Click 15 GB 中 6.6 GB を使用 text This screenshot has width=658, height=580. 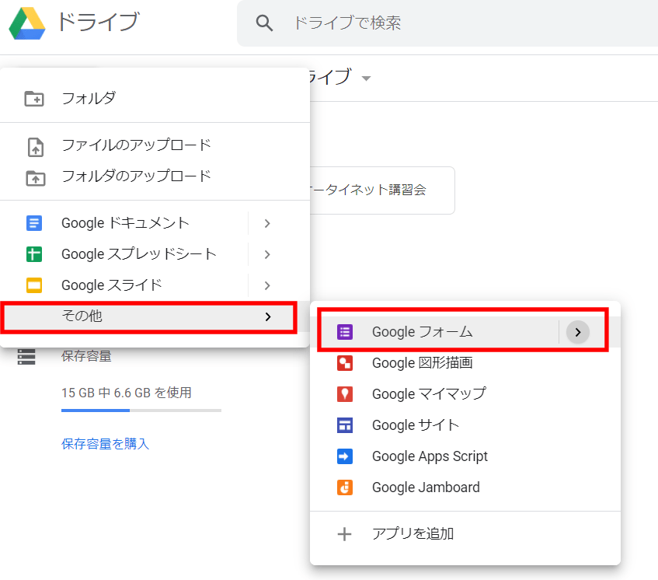pos(127,393)
